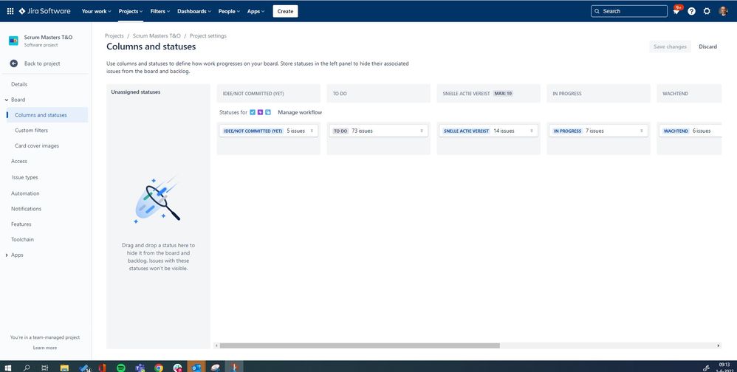Open the user profile avatar
Viewport: 737px width, 372px height.
(x=724, y=11)
